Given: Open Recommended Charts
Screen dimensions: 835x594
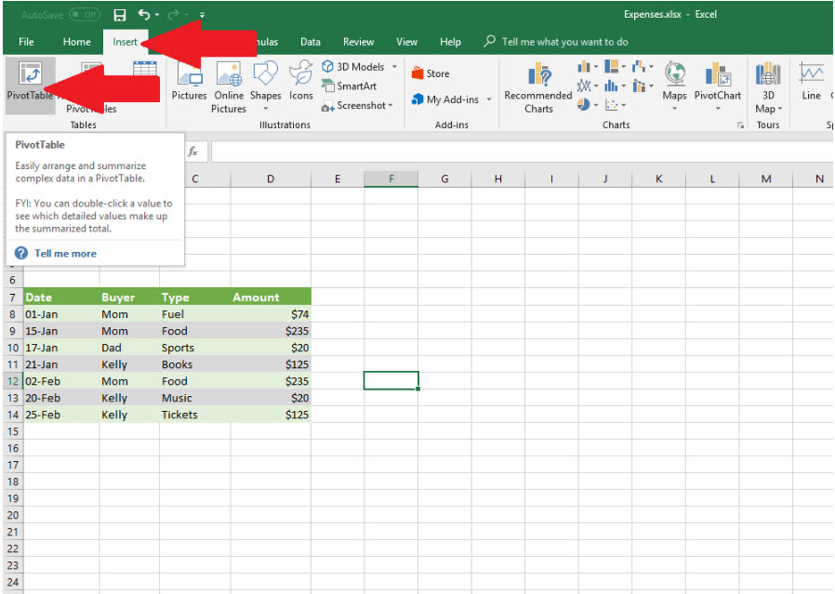Looking at the screenshot, I should point(538,87).
